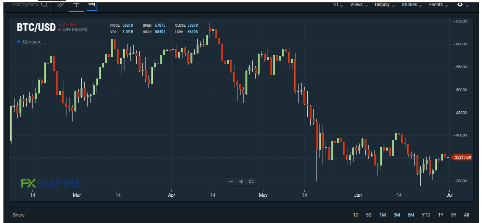Click the May x-axis label

(x=263, y=195)
